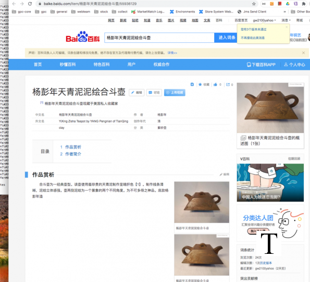Screen dimensions: 310x282
Task: Click the 详情>> link in the banner
Action: pyautogui.click(x=172, y=53)
